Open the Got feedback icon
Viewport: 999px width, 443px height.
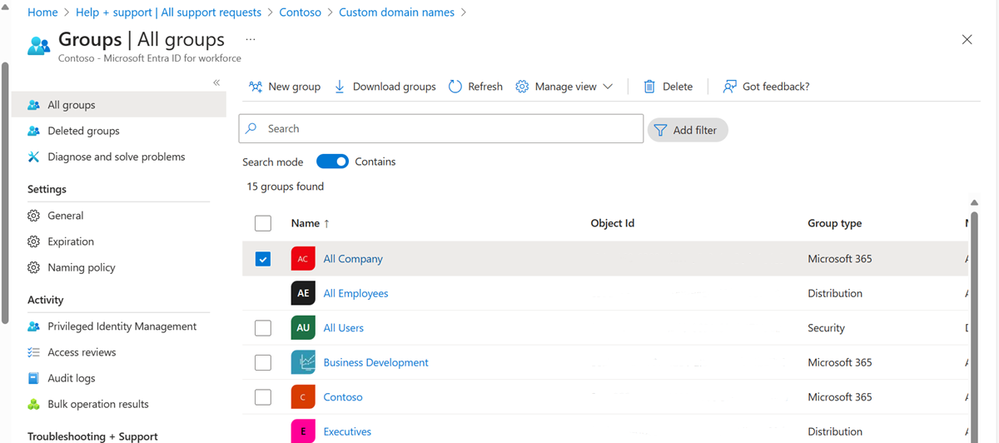(730, 87)
